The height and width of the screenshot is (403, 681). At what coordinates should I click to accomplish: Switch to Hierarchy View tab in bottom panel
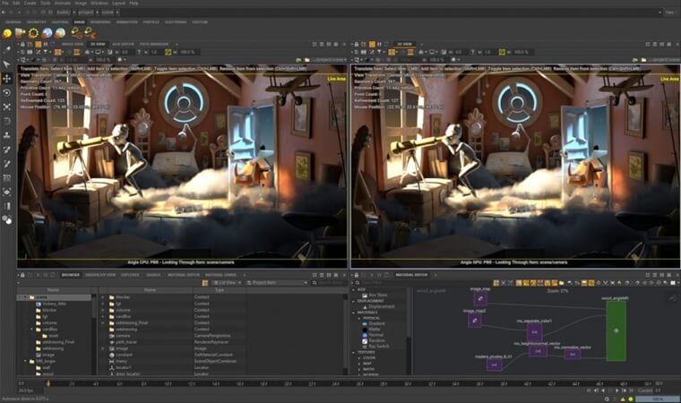[x=100, y=275]
